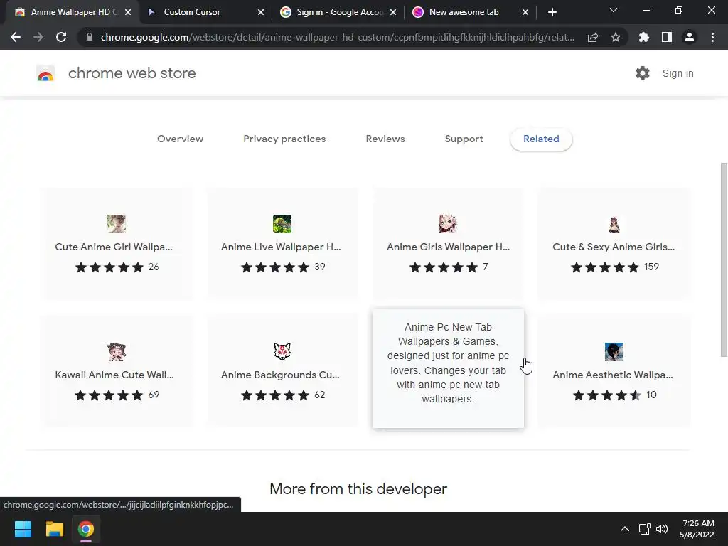728x546 pixels.
Task: Open the network status icon
Action: pos(644,529)
